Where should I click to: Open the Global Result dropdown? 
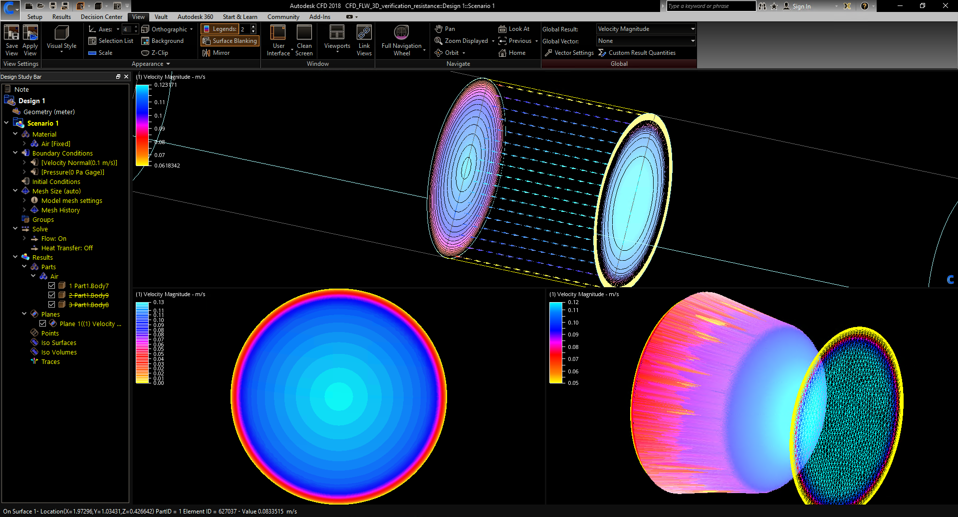[x=646, y=29]
